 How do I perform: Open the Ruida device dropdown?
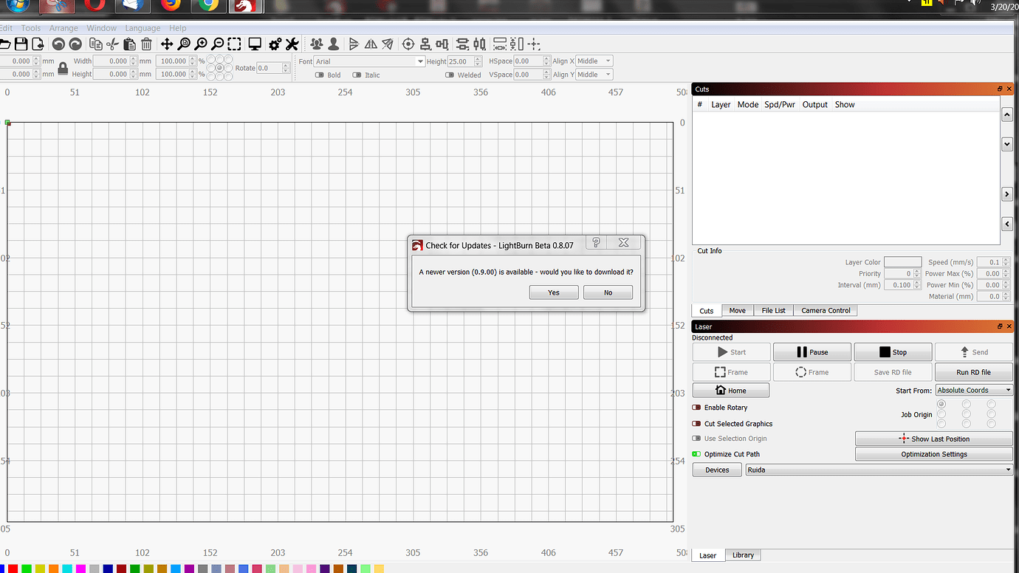point(879,470)
